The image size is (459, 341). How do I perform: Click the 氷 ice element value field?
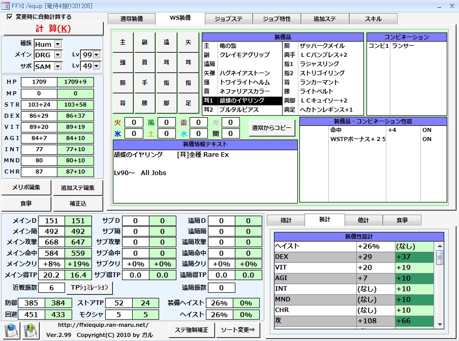point(134,133)
